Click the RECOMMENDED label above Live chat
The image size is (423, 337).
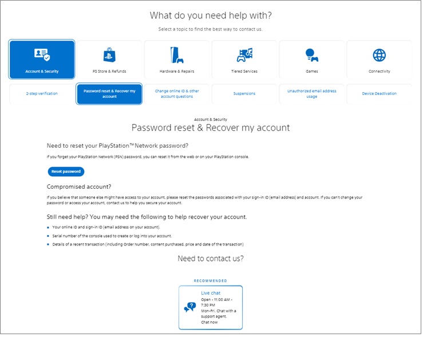click(x=211, y=281)
